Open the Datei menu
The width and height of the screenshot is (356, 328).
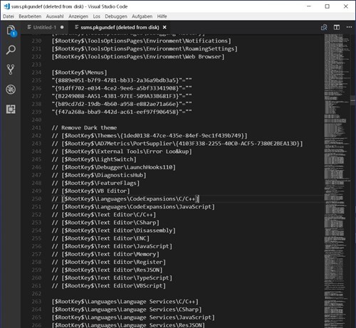(9, 16)
